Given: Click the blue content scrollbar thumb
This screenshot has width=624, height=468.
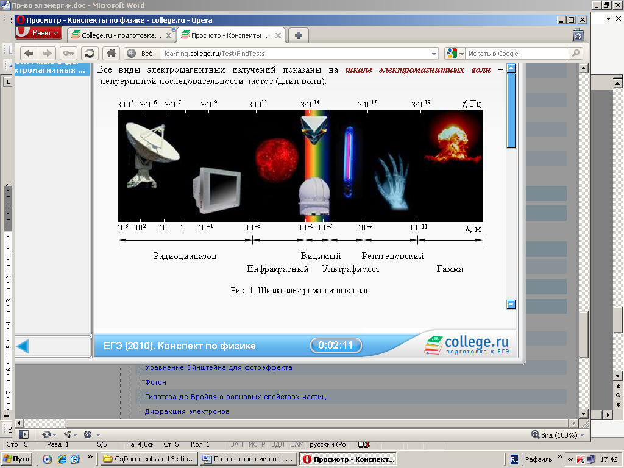Looking at the screenshot, I should (x=511, y=111).
